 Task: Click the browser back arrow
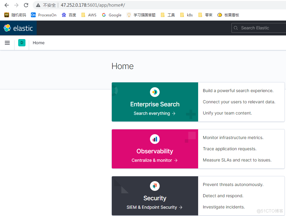click(x=7, y=5)
